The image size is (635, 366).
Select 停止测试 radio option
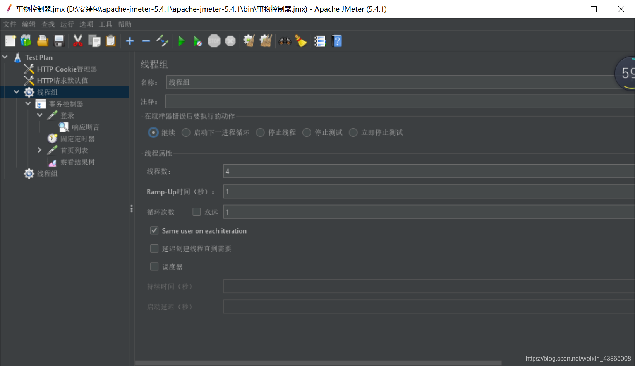pyautogui.click(x=307, y=132)
